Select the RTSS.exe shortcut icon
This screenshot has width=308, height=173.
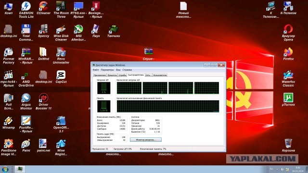point(78,10)
